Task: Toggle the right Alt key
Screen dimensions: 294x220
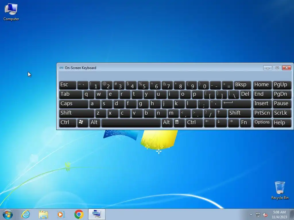Action: click(167, 123)
